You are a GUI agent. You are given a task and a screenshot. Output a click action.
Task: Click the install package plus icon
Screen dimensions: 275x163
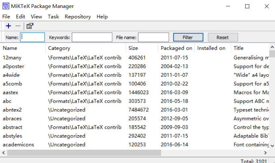pos(8,26)
